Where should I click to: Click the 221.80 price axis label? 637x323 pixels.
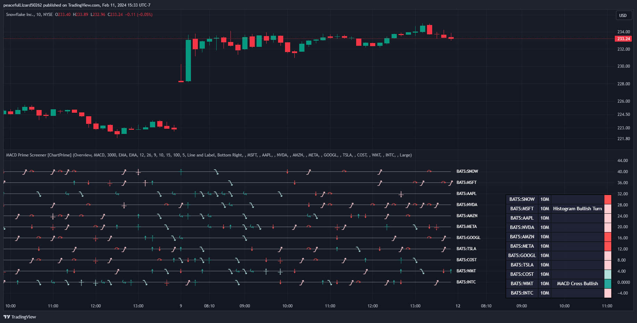click(x=623, y=139)
